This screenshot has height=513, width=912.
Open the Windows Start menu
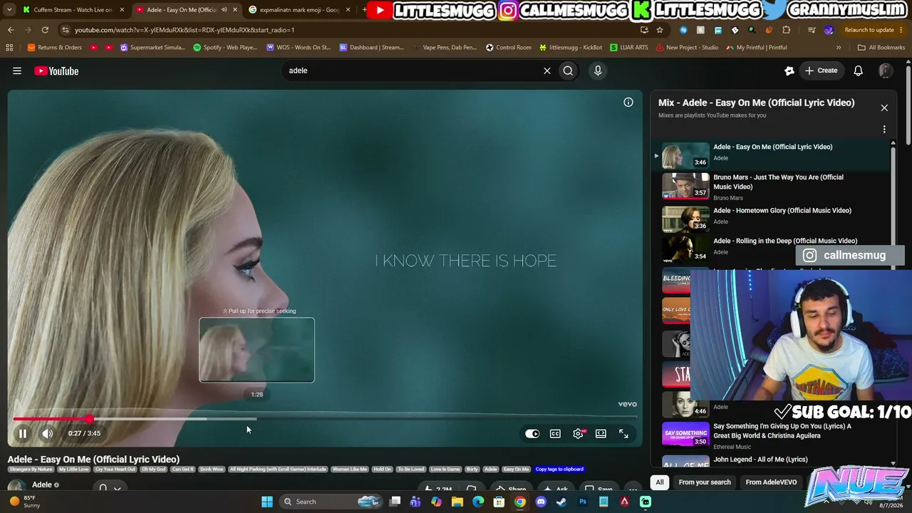[267, 502]
